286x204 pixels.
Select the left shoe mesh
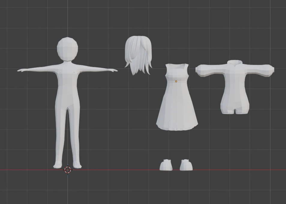[x=166, y=165]
